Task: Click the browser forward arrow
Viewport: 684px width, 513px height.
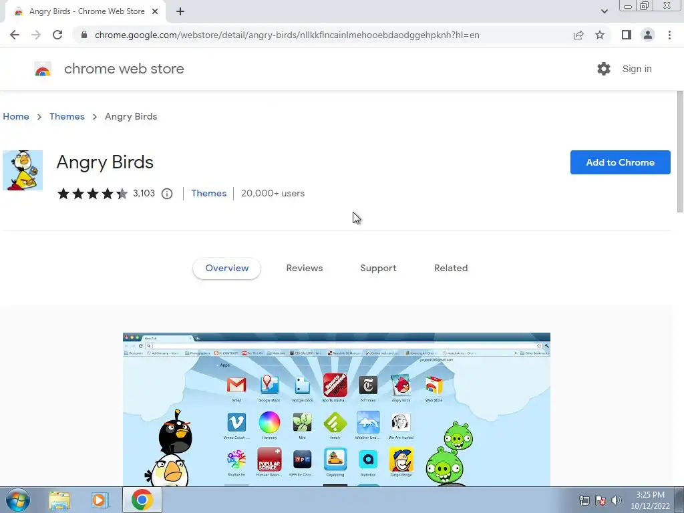Action: click(x=36, y=35)
